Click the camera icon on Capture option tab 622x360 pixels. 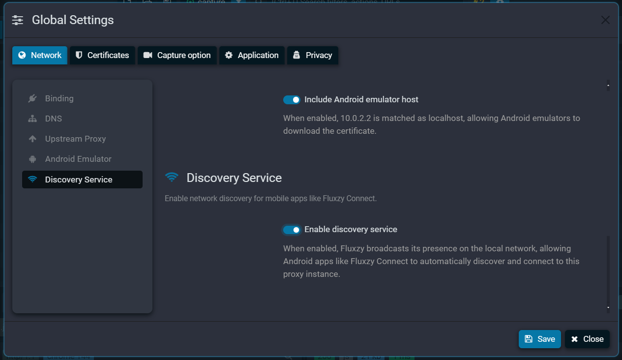(148, 55)
